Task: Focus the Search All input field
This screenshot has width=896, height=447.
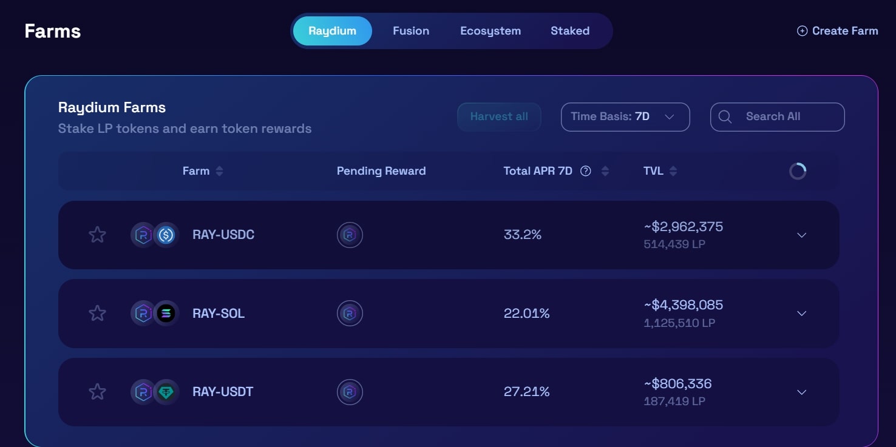Action: [x=777, y=116]
